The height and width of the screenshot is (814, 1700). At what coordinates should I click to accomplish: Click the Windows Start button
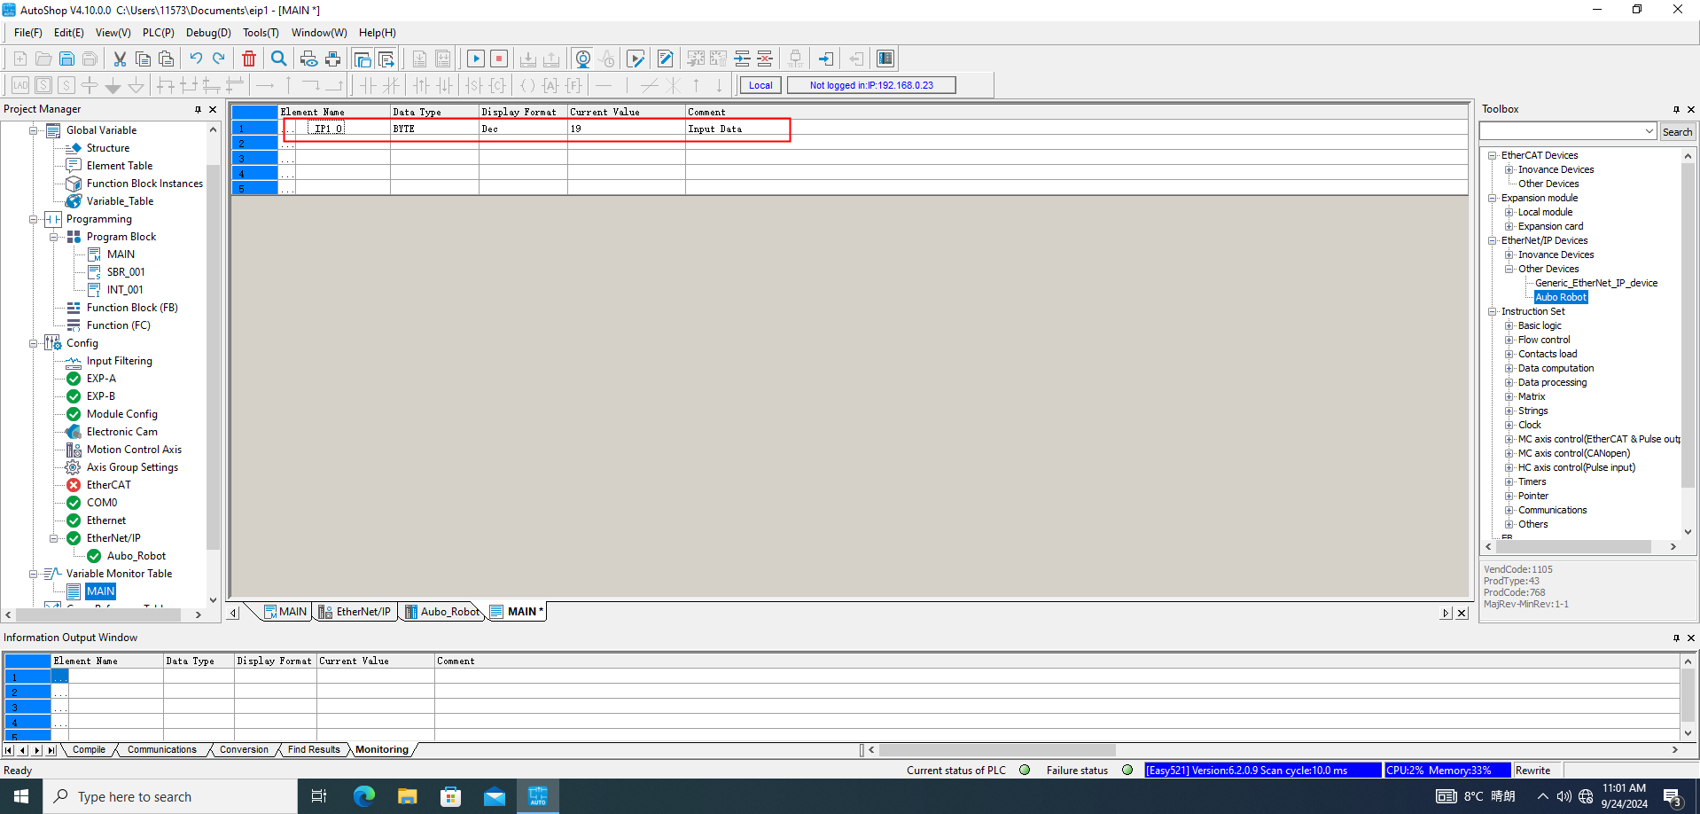pyautogui.click(x=21, y=796)
